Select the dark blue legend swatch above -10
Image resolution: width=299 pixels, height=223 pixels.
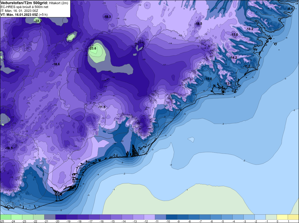171,217
